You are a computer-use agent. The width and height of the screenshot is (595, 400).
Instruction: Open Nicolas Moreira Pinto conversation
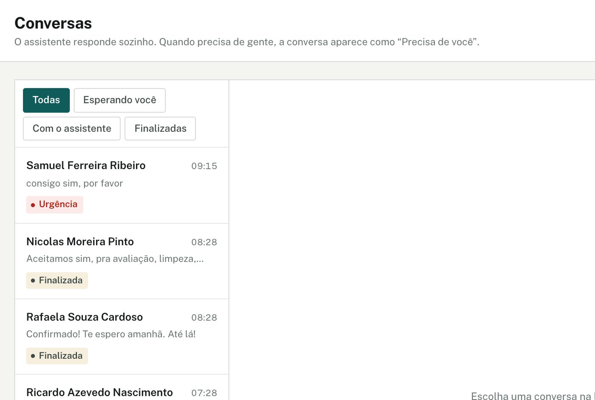point(122,261)
